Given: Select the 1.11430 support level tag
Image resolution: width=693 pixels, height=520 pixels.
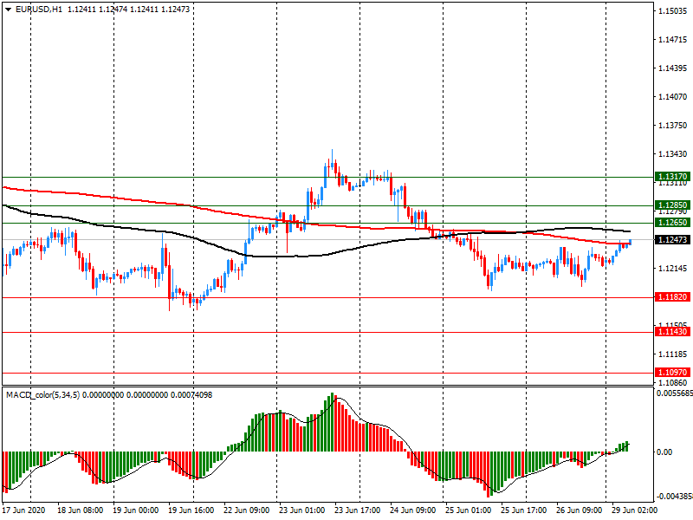Looking at the screenshot, I should pyautogui.click(x=672, y=332).
